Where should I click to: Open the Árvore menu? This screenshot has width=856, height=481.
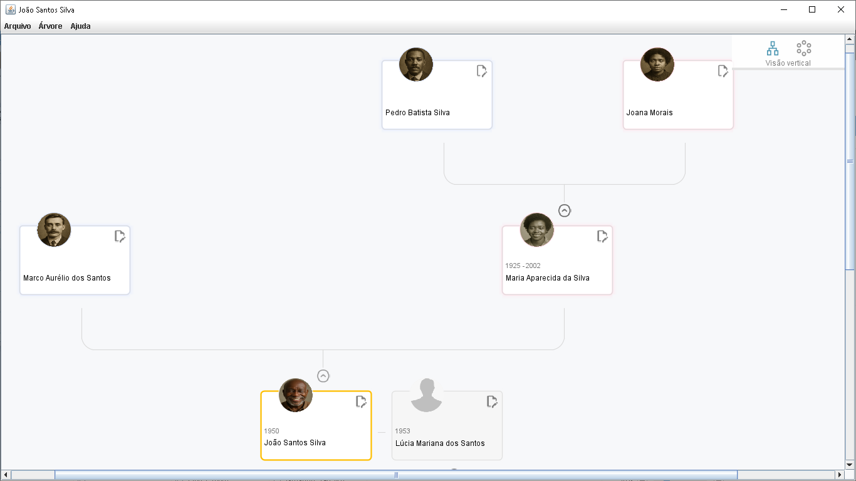tap(50, 26)
